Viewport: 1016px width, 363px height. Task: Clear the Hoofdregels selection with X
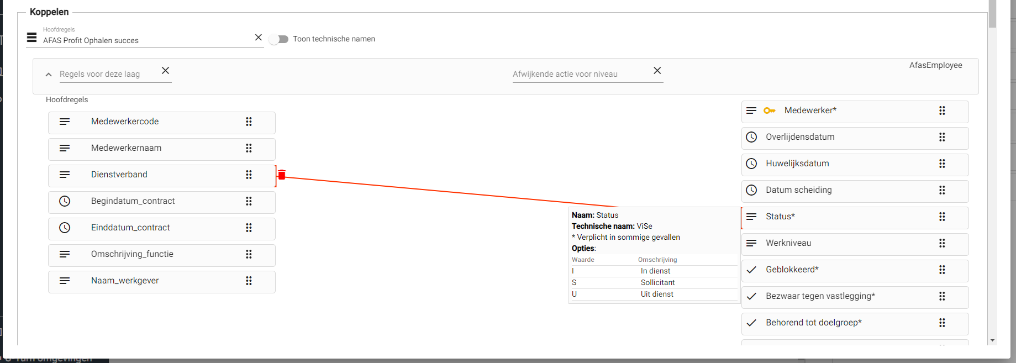[258, 38]
